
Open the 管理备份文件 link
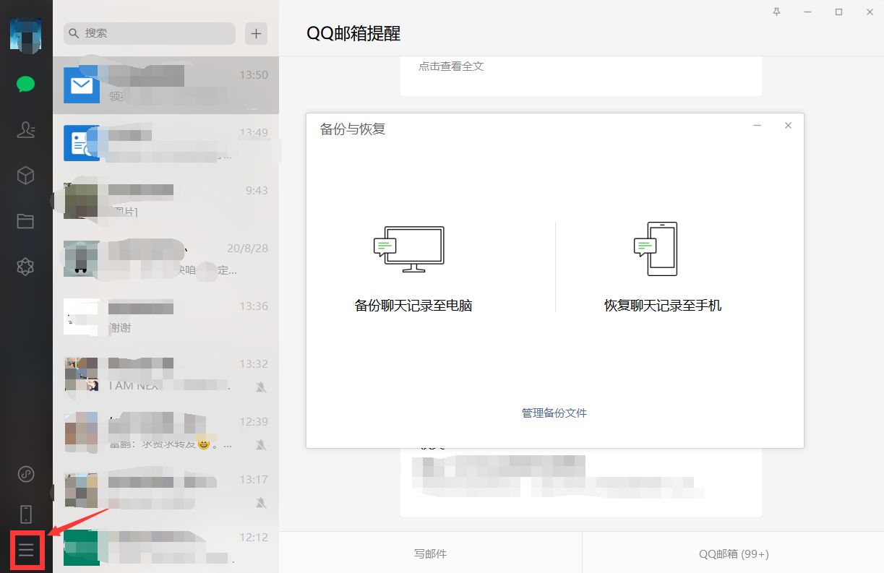coord(554,413)
